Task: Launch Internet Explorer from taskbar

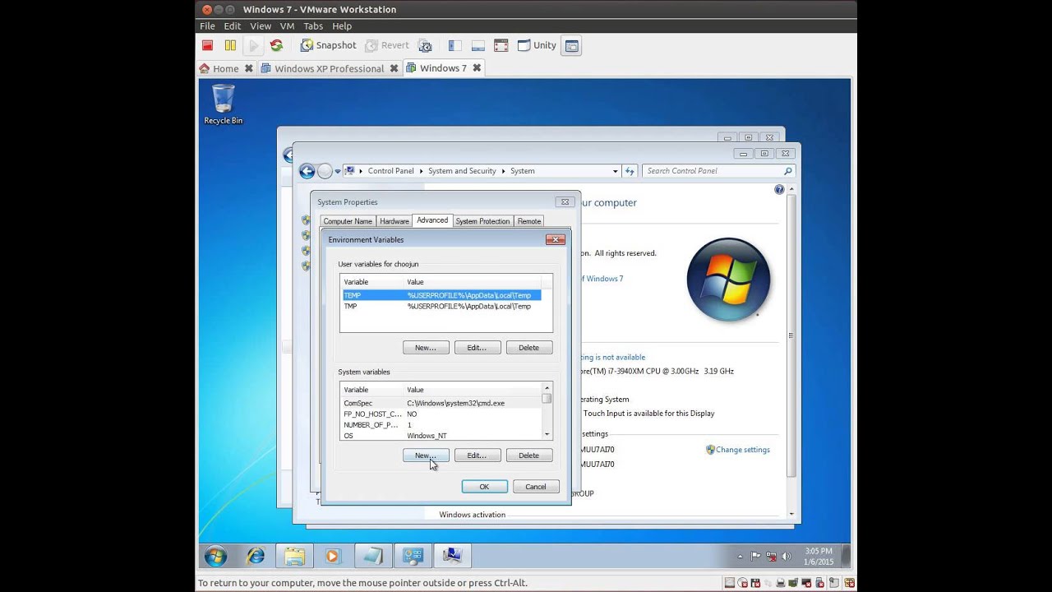Action: point(256,557)
